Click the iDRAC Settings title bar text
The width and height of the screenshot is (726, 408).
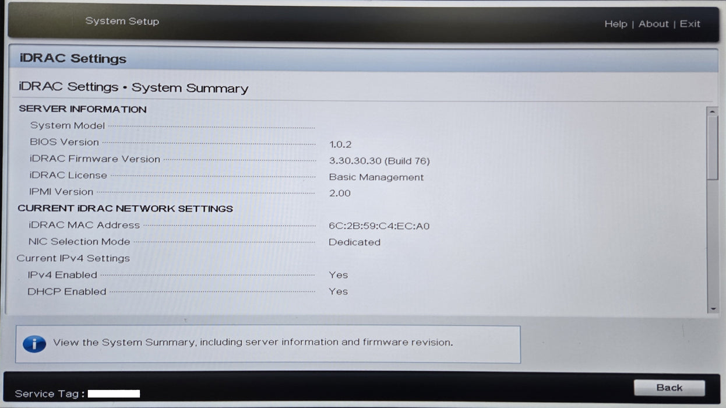73,58
